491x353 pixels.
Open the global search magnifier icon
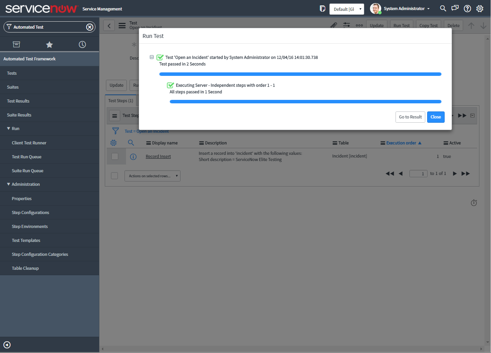pos(443,9)
